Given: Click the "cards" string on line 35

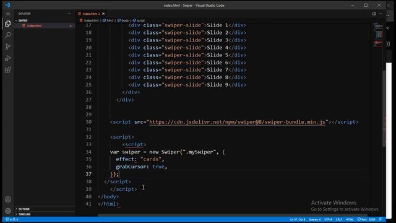Looking at the screenshot, I should coord(151,159).
